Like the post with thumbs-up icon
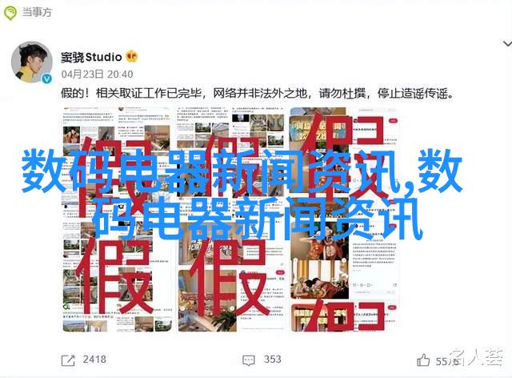Image resolution: width=512 pixels, height=378 pixels. click(423, 360)
